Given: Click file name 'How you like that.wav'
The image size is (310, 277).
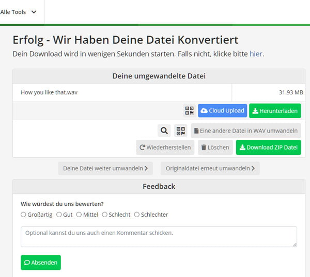Looking at the screenshot, I should coord(49,92).
